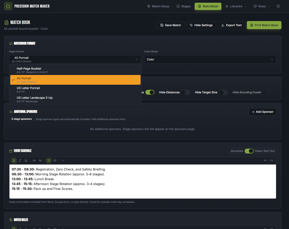Choose the A5 Portrait highlighted option
Viewport: 289px width, 229px height.
click(75, 80)
